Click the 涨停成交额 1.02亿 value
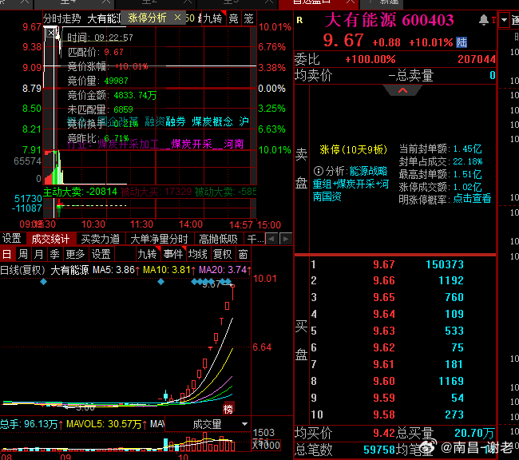This screenshot has width=519, height=460. (x=467, y=187)
